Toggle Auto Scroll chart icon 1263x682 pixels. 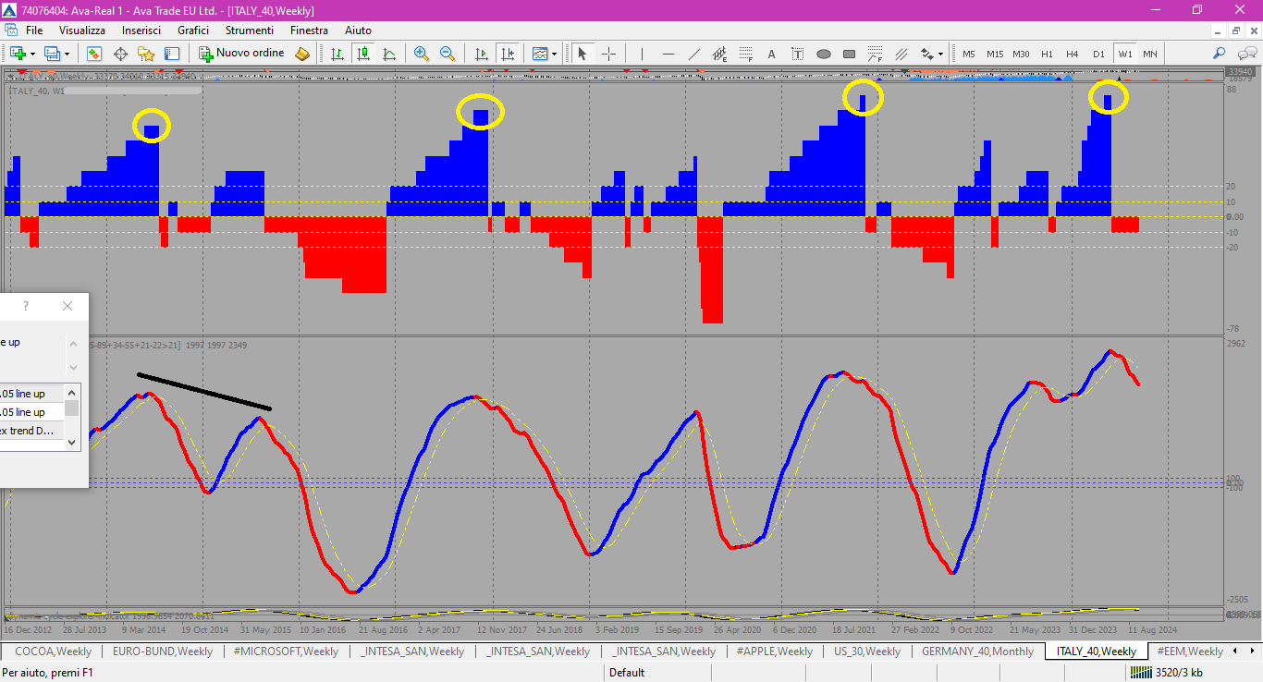tap(481, 54)
